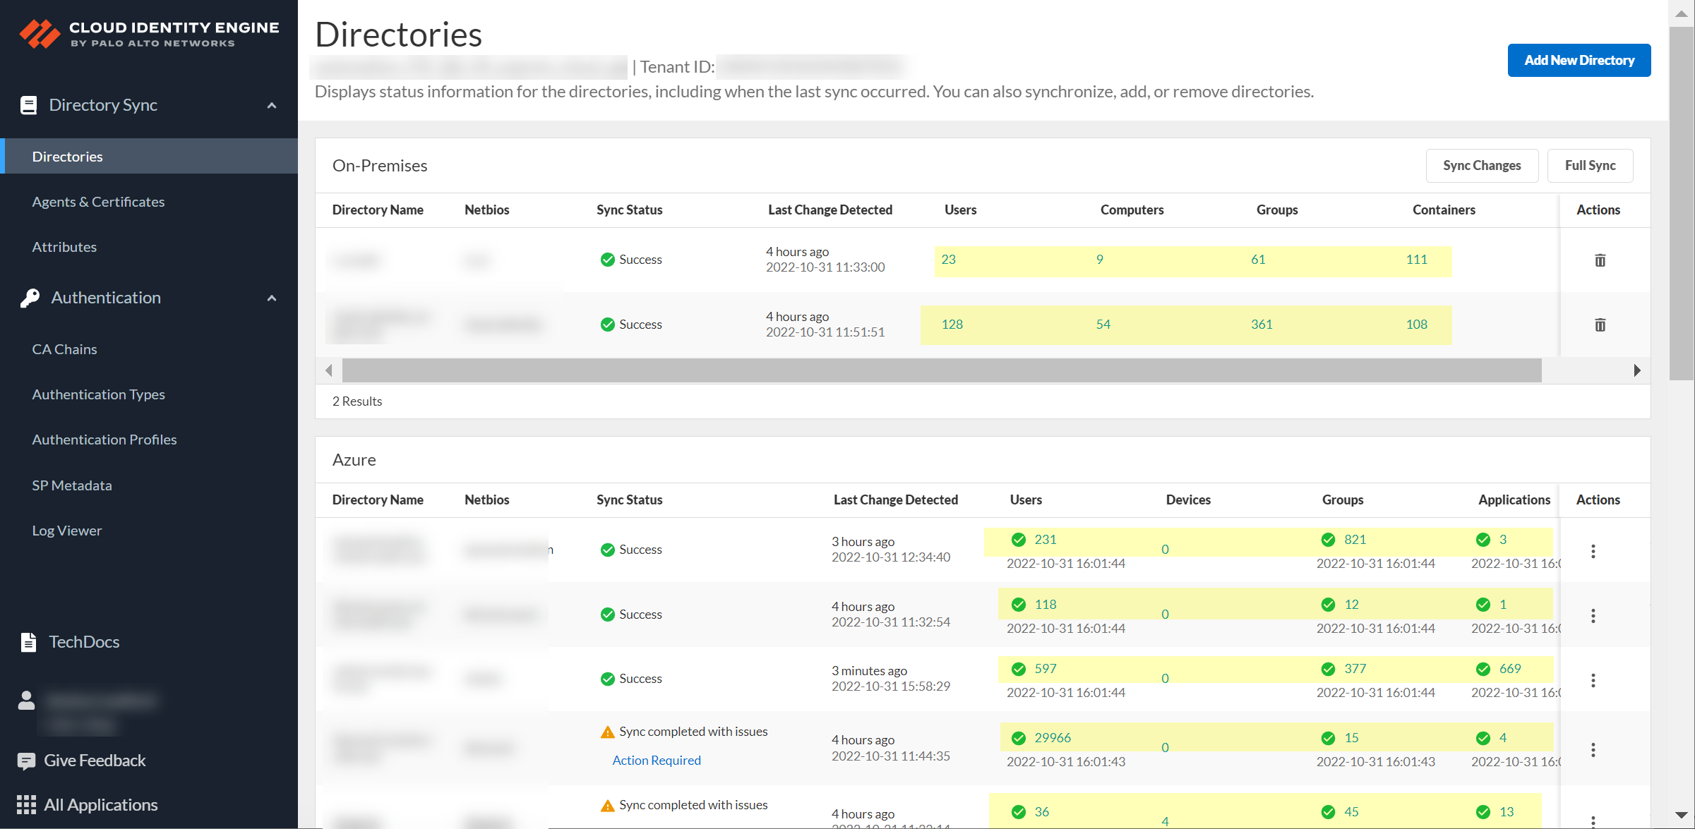Click right arrow of horizontal table scrollbar
This screenshot has width=1695, height=829.
click(x=1636, y=370)
